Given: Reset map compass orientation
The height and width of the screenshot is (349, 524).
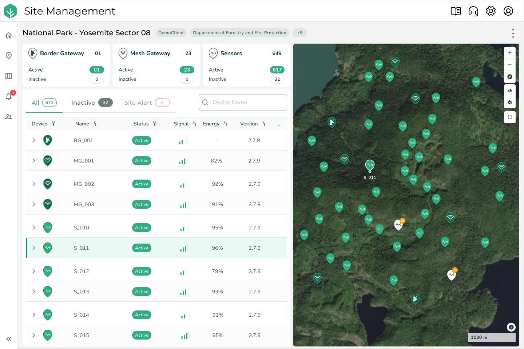Looking at the screenshot, I should pos(509,77).
